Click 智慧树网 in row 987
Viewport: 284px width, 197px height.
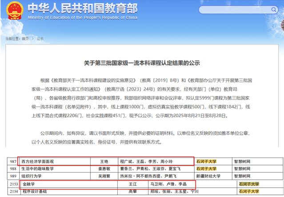[243, 162]
